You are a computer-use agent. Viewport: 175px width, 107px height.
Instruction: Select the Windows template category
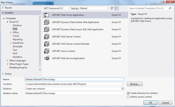pyautogui.click(x=17, y=25)
